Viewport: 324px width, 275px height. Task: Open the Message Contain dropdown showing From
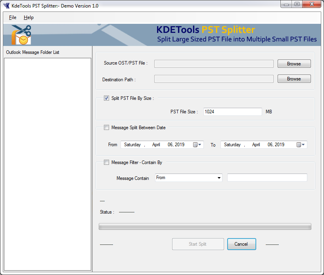point(219,178)
